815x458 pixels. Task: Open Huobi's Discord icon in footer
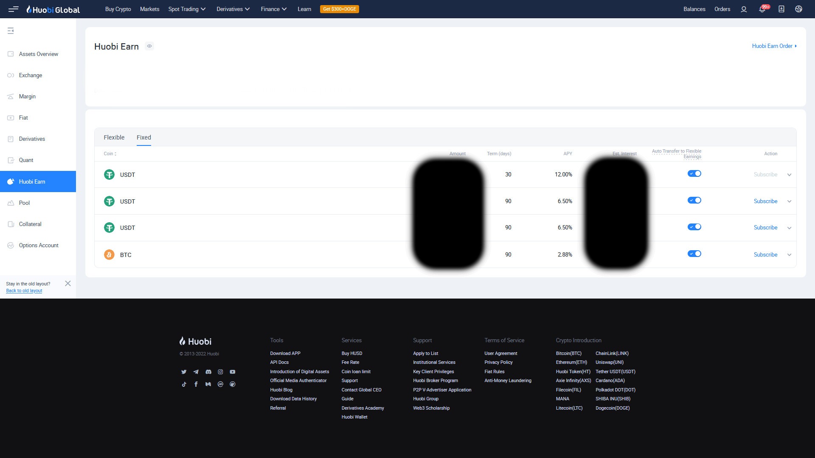pos(208,372)
